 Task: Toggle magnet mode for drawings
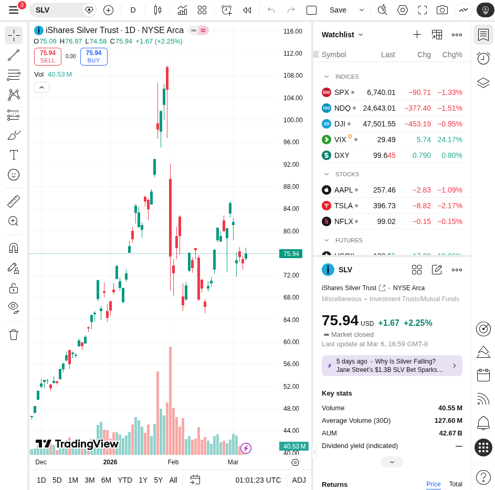[x=14, y=247]
